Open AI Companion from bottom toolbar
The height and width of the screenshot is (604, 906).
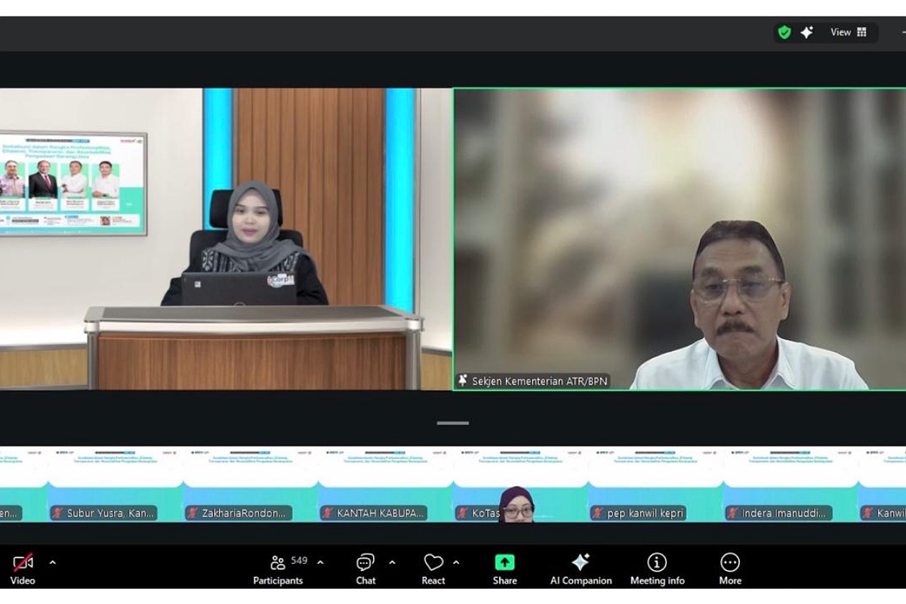[x=581, y=568]
